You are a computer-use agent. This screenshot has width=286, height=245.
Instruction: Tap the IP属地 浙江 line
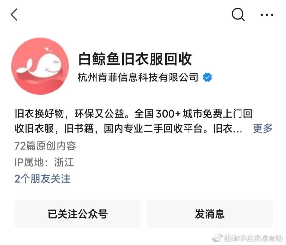44,162
